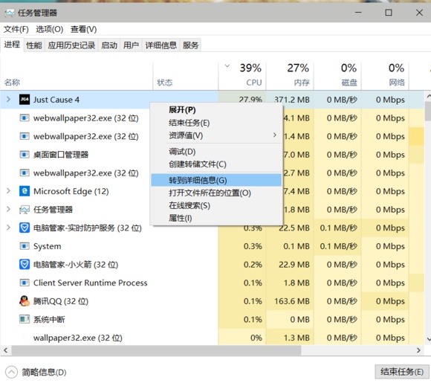Click the 简略信息(D) link
The height and width of the screenshot is (383, 431).
click(x=44, y=373)
